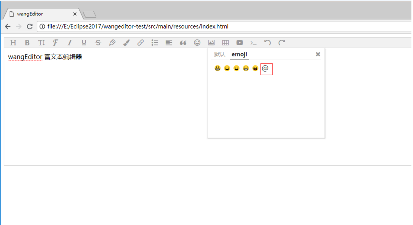Open the insert image tool
The image size is (413, 225).
[211, 43]
